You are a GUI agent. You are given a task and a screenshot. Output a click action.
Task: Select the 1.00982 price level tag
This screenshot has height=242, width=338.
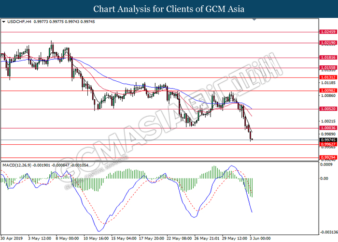(327, 91)
